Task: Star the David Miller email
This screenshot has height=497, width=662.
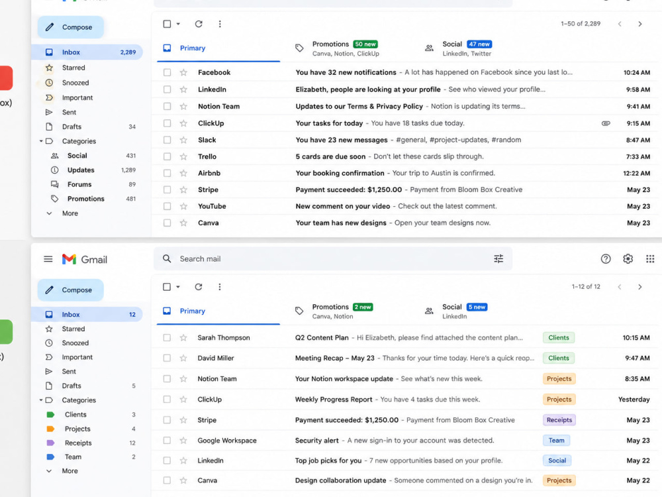Action: tap(183, 358)
